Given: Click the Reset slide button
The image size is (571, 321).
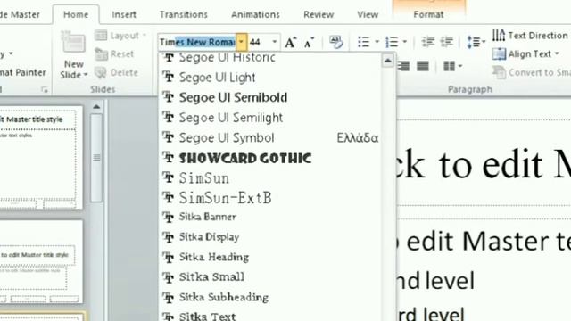Looking at the screenshot, I should (114, 54).
